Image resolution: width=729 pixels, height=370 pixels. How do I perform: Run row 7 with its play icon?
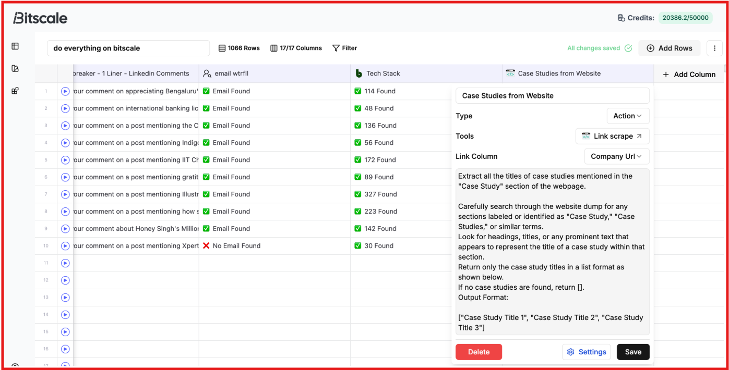(x=65, y=194)
